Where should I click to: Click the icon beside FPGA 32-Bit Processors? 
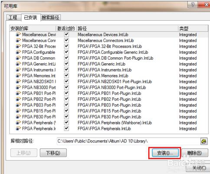point(18,46)
